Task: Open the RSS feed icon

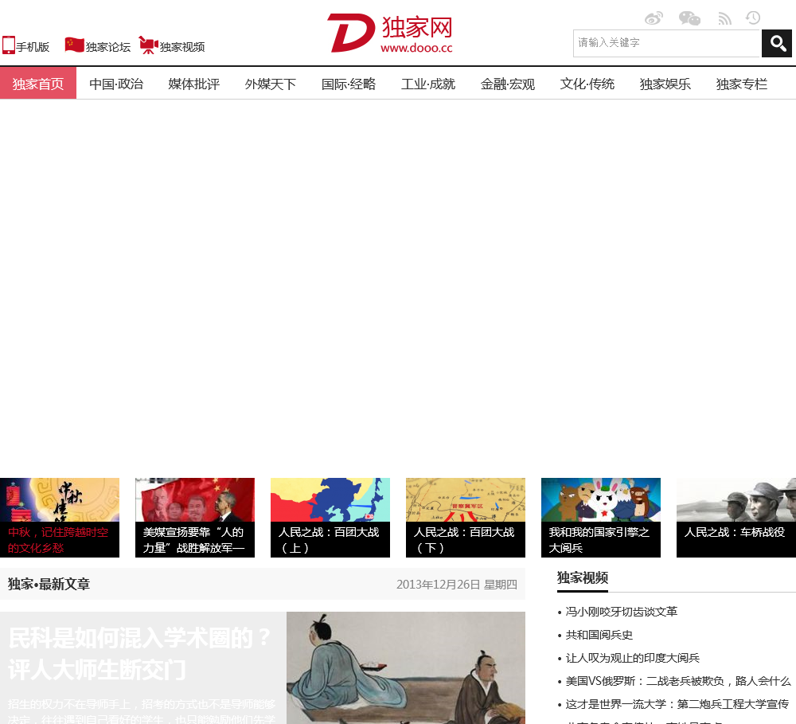Action: (724, 19)
